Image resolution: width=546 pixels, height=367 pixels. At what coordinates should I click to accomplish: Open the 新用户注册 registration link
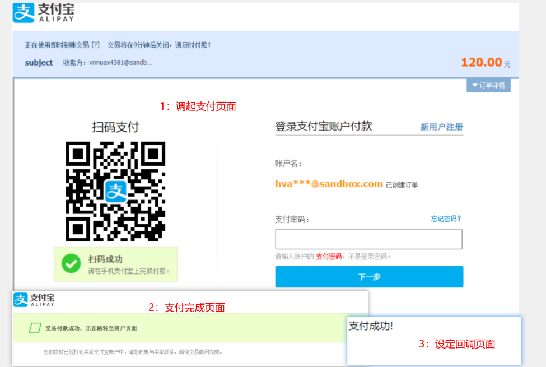pos(442,126)
